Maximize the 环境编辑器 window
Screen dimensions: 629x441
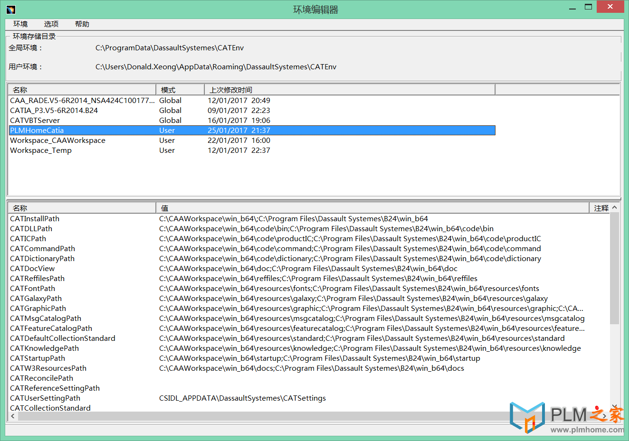(589, 7)
